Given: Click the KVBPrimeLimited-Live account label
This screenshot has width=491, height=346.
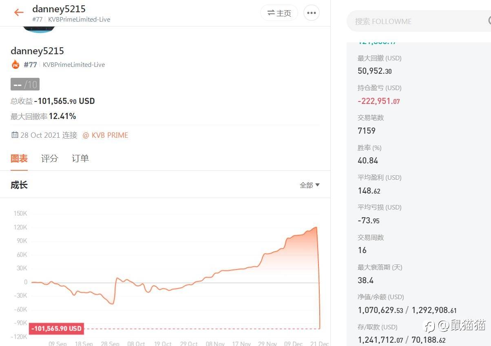Looking at the screenshot, I should coord(74,64).
